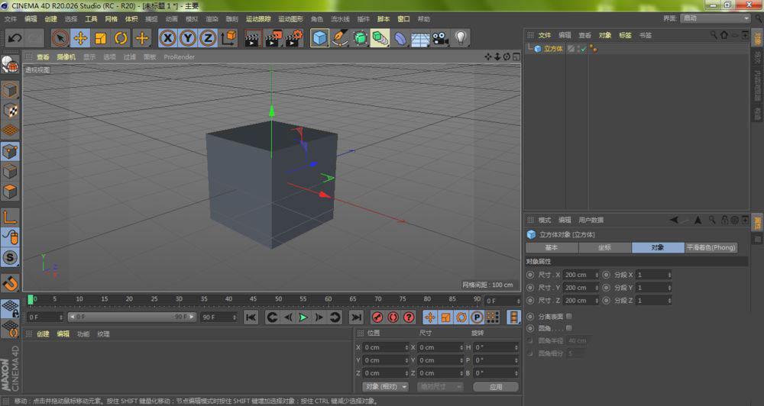Click the object manager search icon
Viewport: 764px width, 406px height.
point(713,35)
